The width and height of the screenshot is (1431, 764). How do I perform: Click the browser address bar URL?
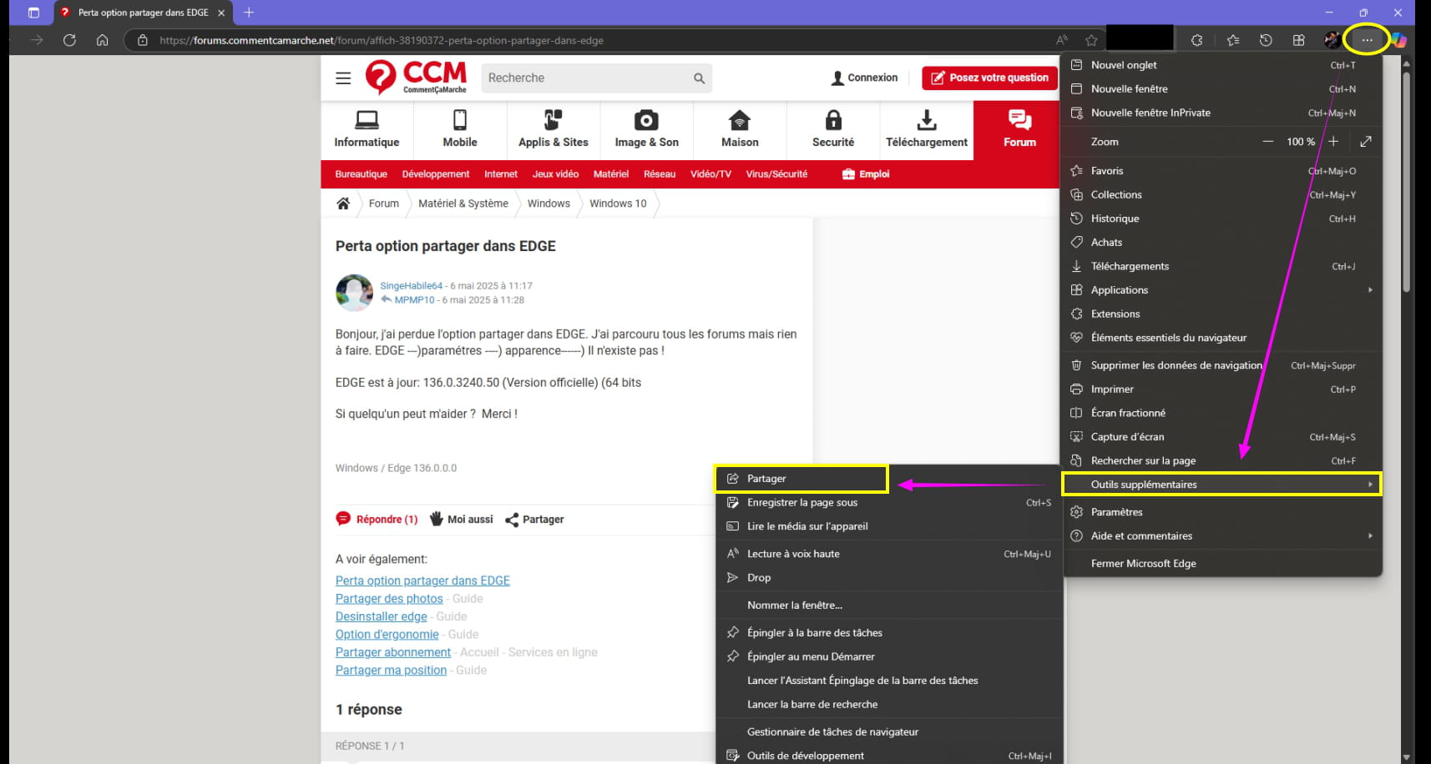(x=382, y=40)
